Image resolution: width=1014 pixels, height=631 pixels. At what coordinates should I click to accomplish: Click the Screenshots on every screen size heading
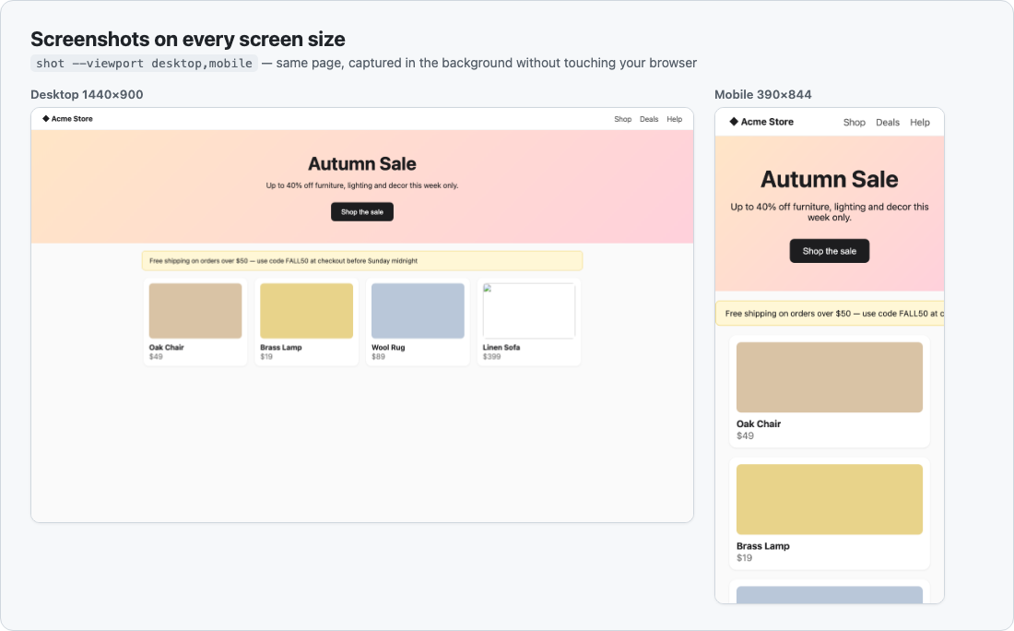pyautogui.click(x=187, y=39)
